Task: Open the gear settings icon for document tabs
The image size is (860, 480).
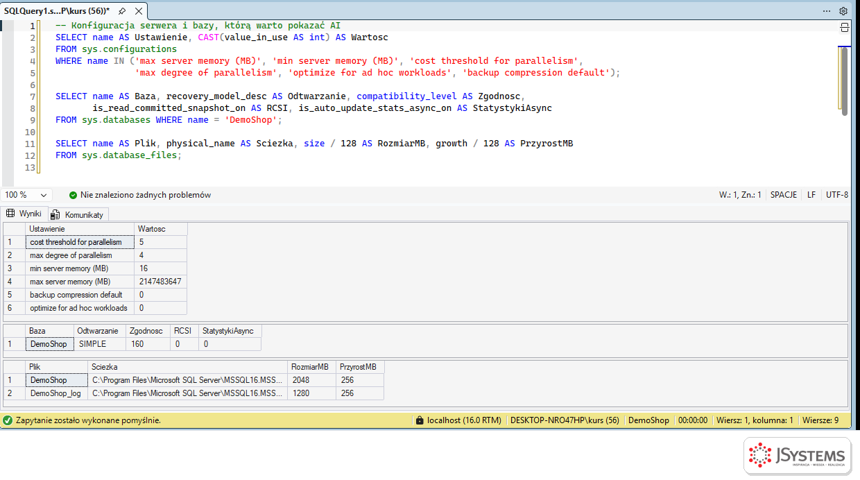Action: coord(843,11)
